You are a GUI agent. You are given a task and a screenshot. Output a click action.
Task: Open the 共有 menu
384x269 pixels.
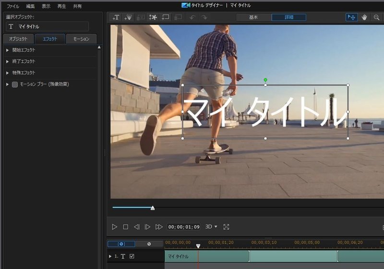(77, 6)
